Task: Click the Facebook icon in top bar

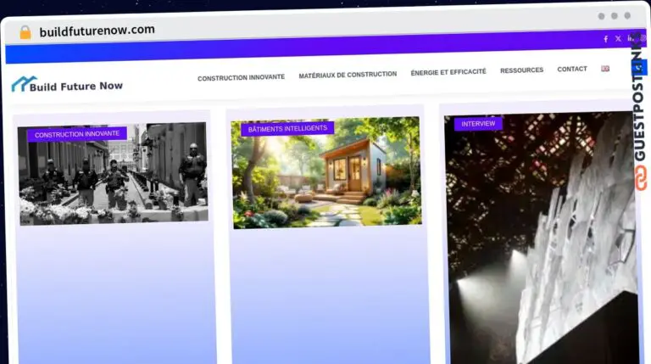Action: click(605, 39)
